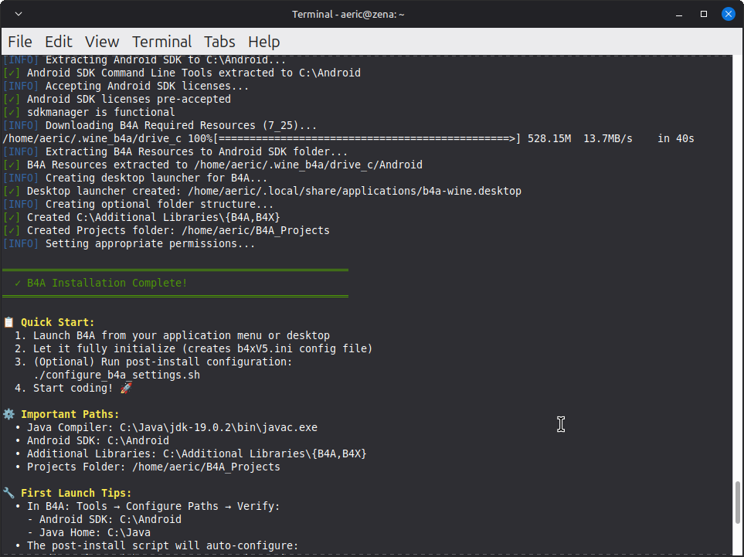Image resolution: width=744 pixels, height=557 pixels.
Task: Click '- Android SDK: C:\Android' tip line
Action: (x=104, y=519)
